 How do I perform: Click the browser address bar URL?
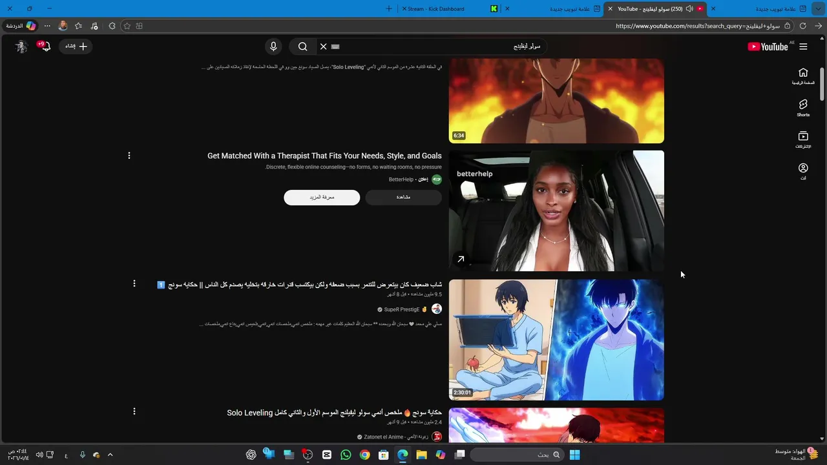point(698,26)
